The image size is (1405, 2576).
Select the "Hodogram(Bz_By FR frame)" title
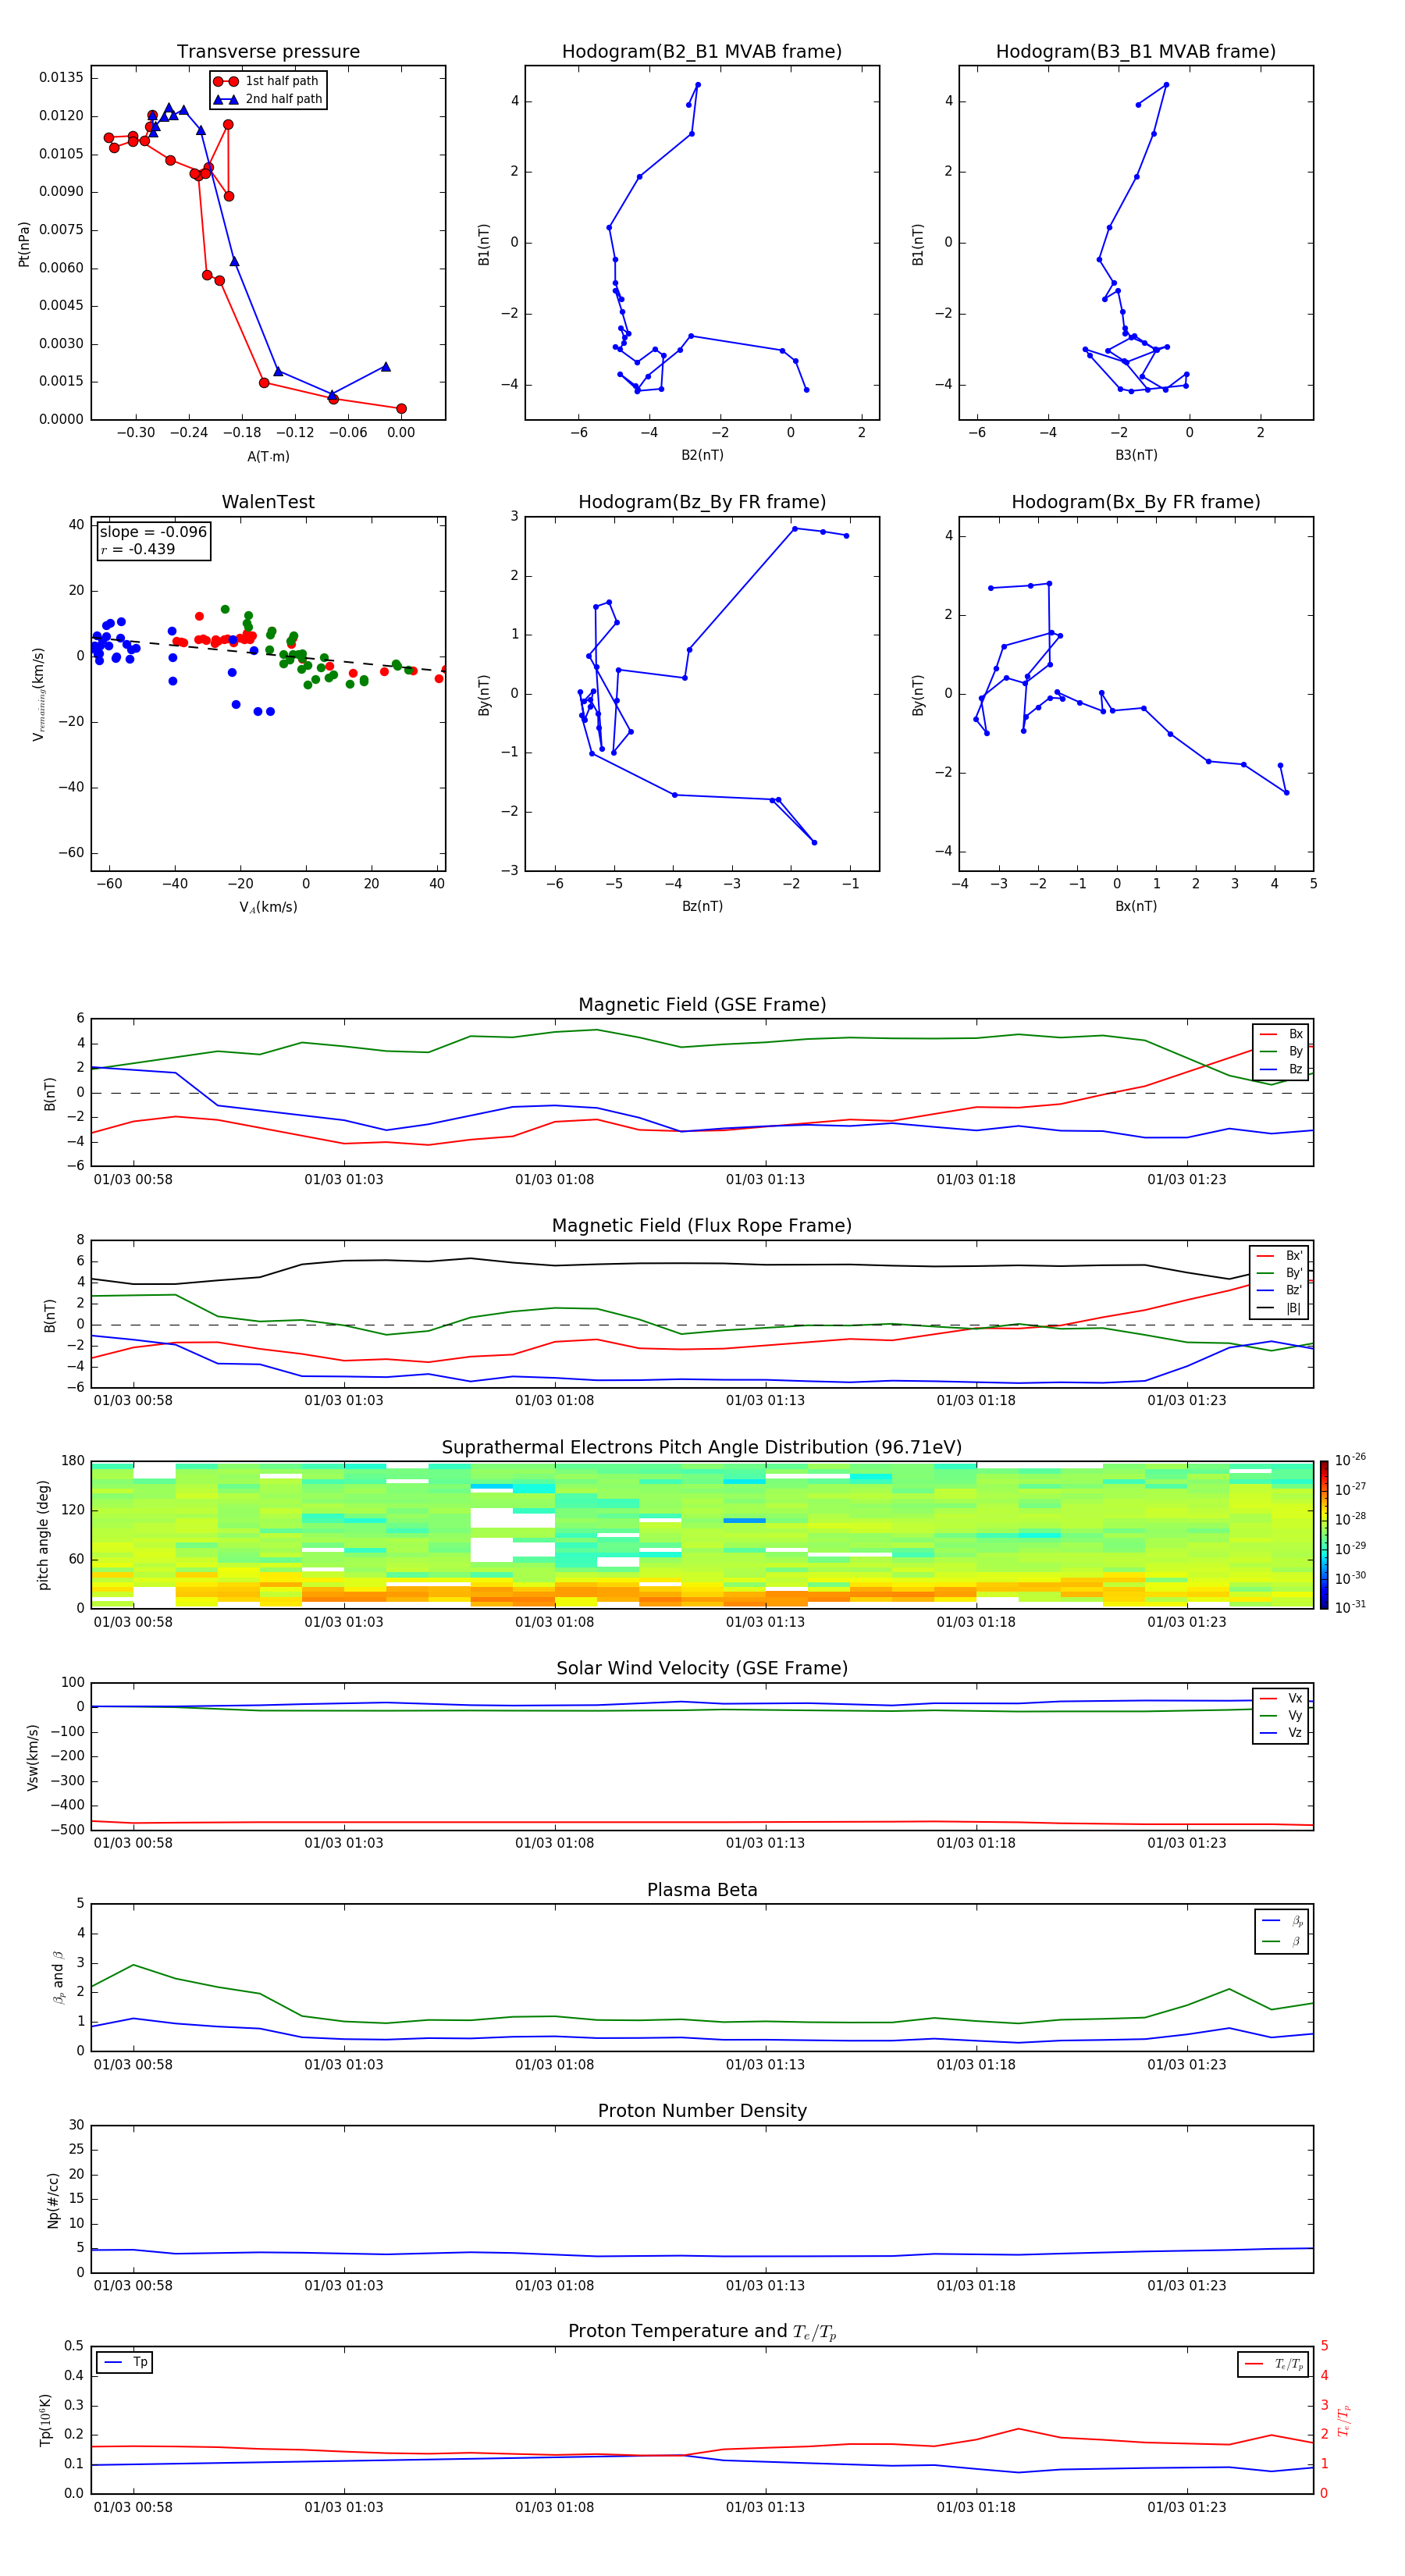[x=702, y=502]
